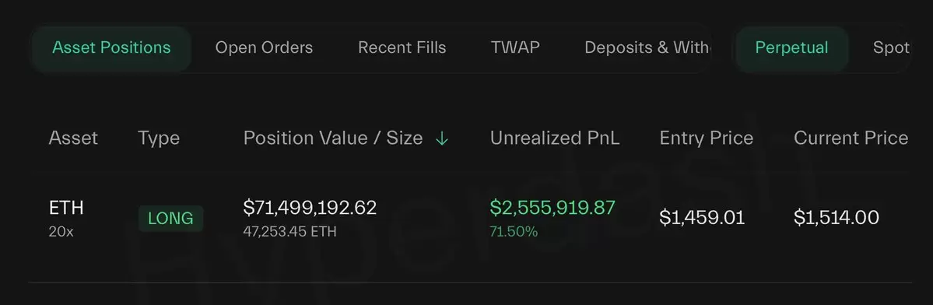
Task: Click the $1,514.00 current price value
Action: pyautogui.click(x=837, y=218)
